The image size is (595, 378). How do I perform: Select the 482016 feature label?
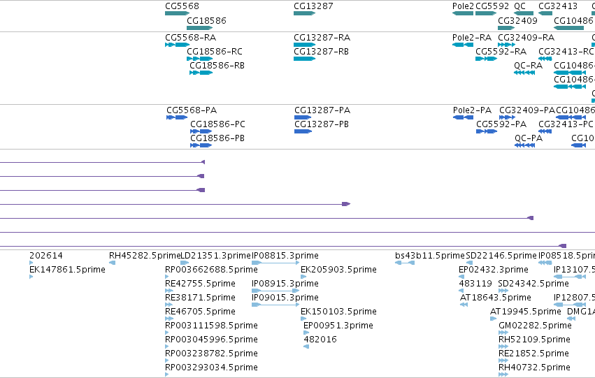(320, 340)
